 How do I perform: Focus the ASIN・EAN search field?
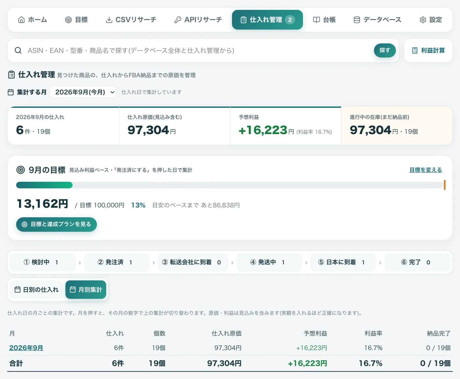point(197,50)
